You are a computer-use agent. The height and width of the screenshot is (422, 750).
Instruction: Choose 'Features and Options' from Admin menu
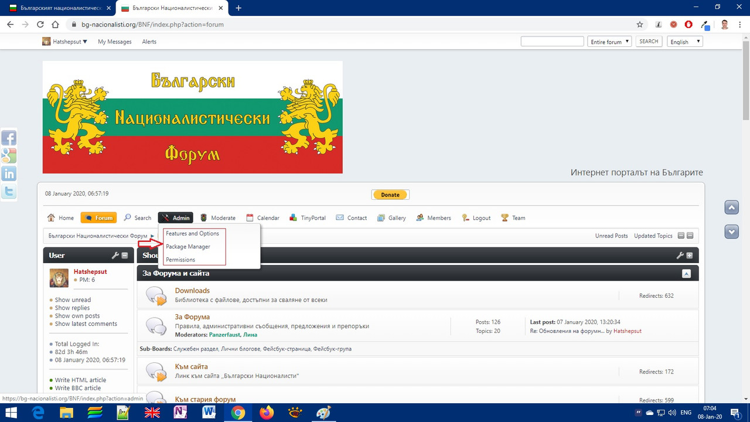[192, 233]
